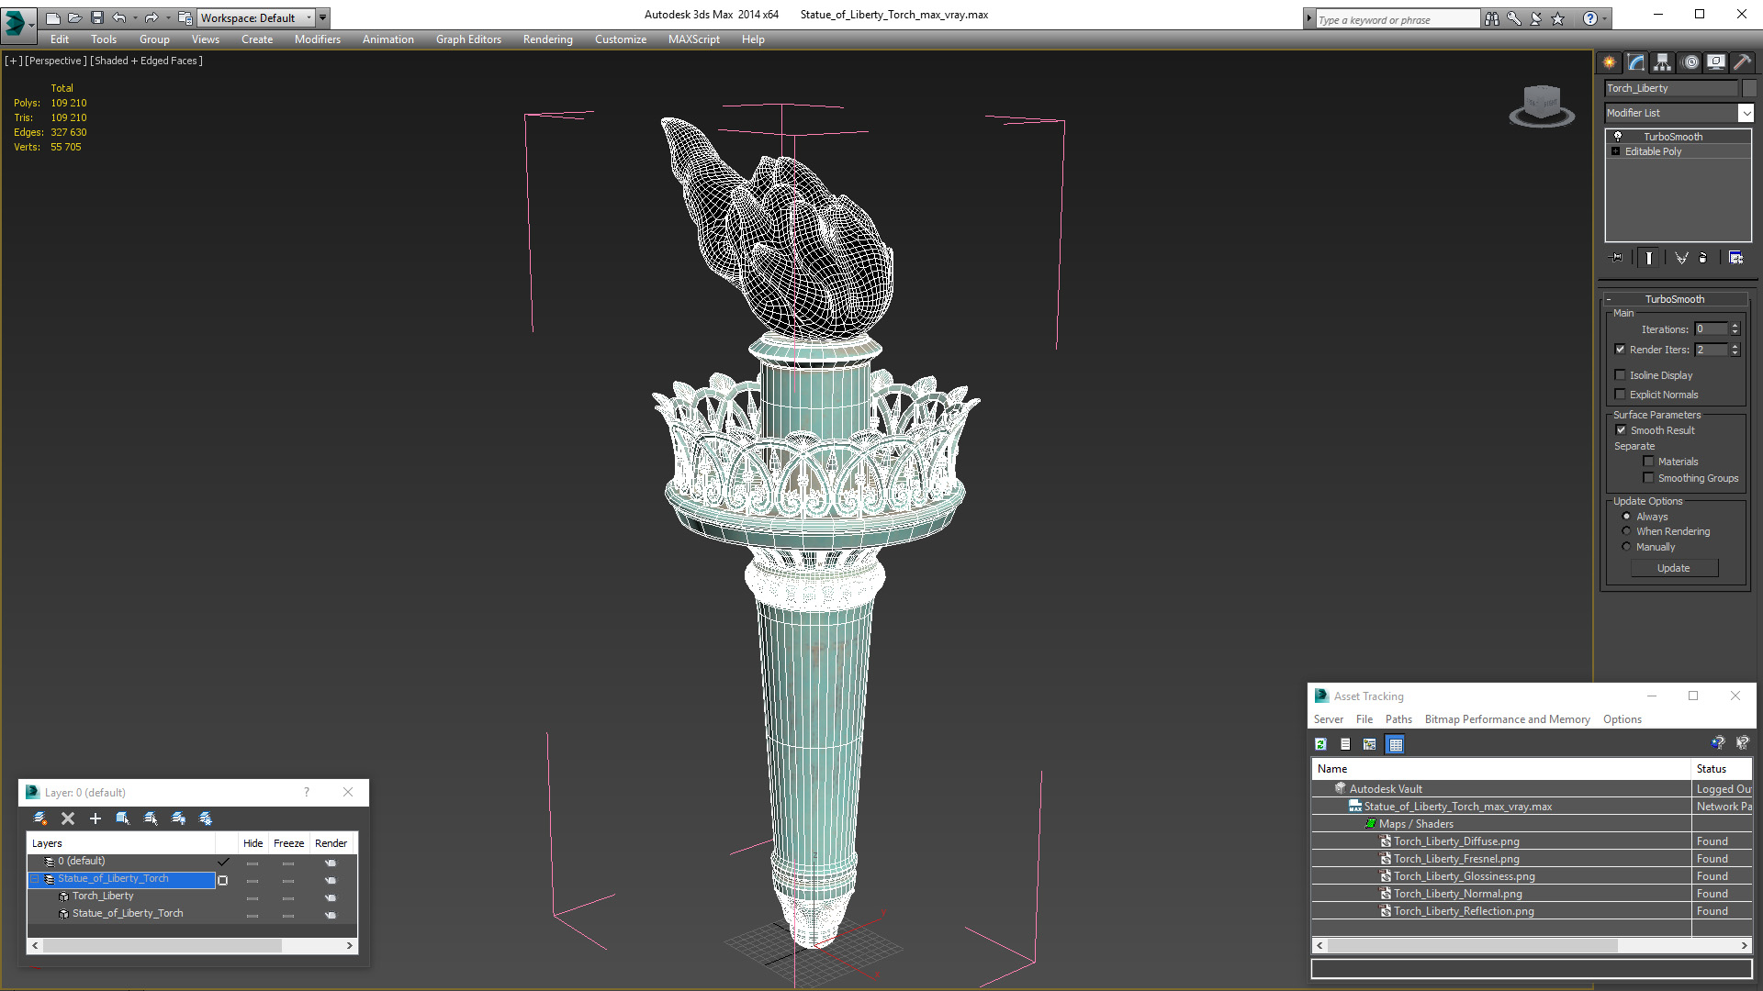Toggle TurboSmooth modifier lightbulb on/off
The height and width of the screenshot is (991, 1763).
point(1618,136)
